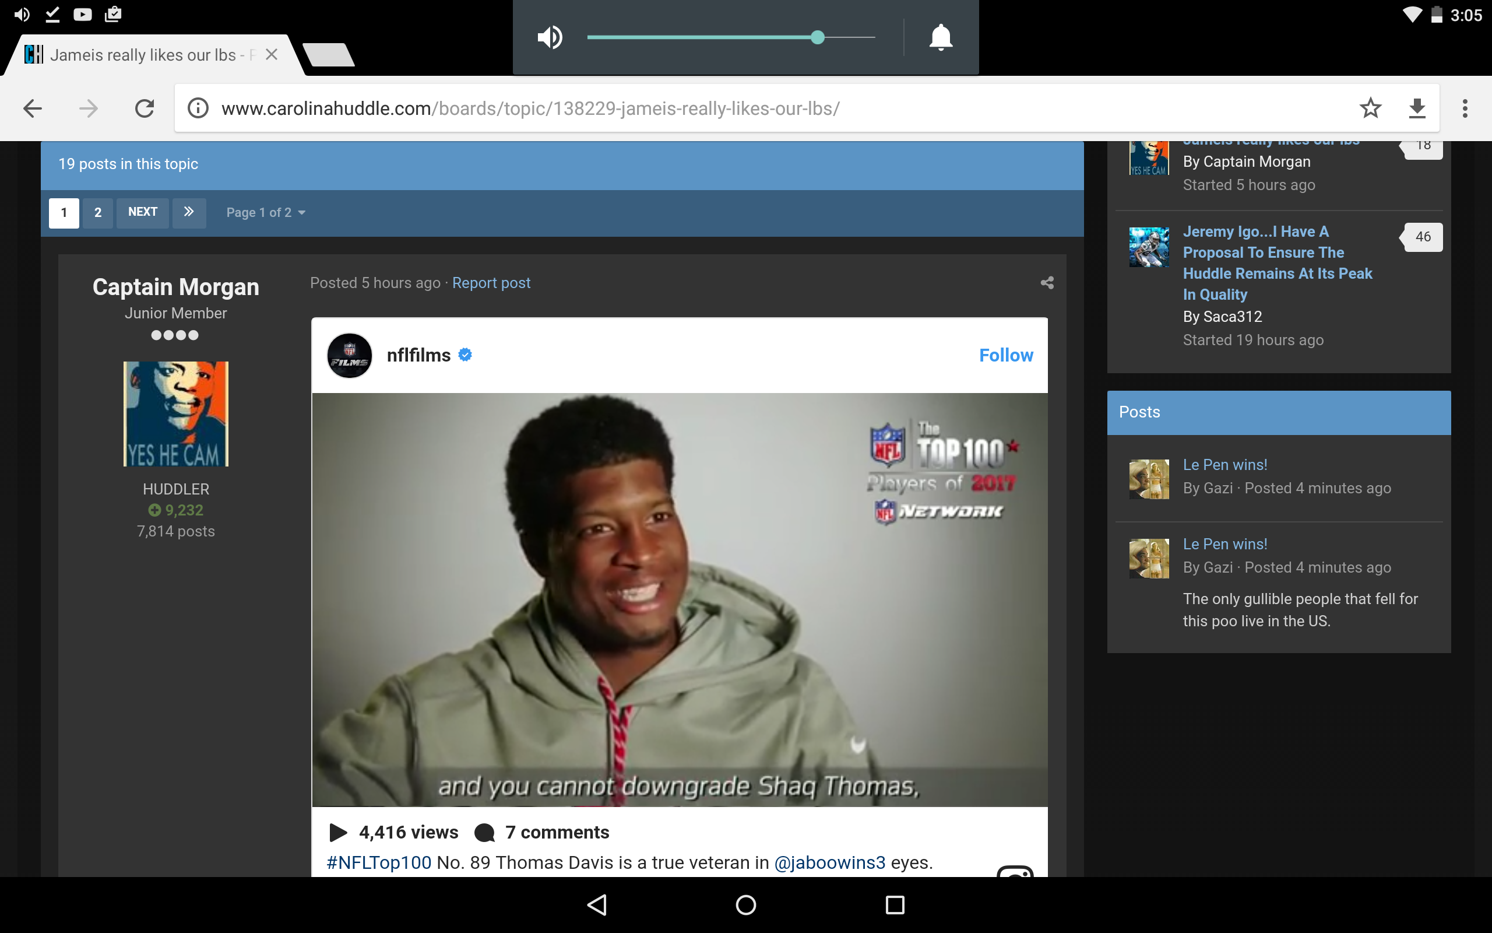The height and width of the screenshot is (933, 1492).
Task: Follow the nflfilms account
Action: 1005,356
